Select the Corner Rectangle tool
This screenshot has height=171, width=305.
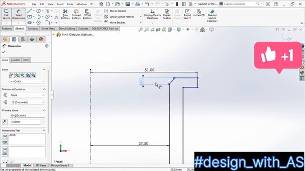(x=30, y=17)
